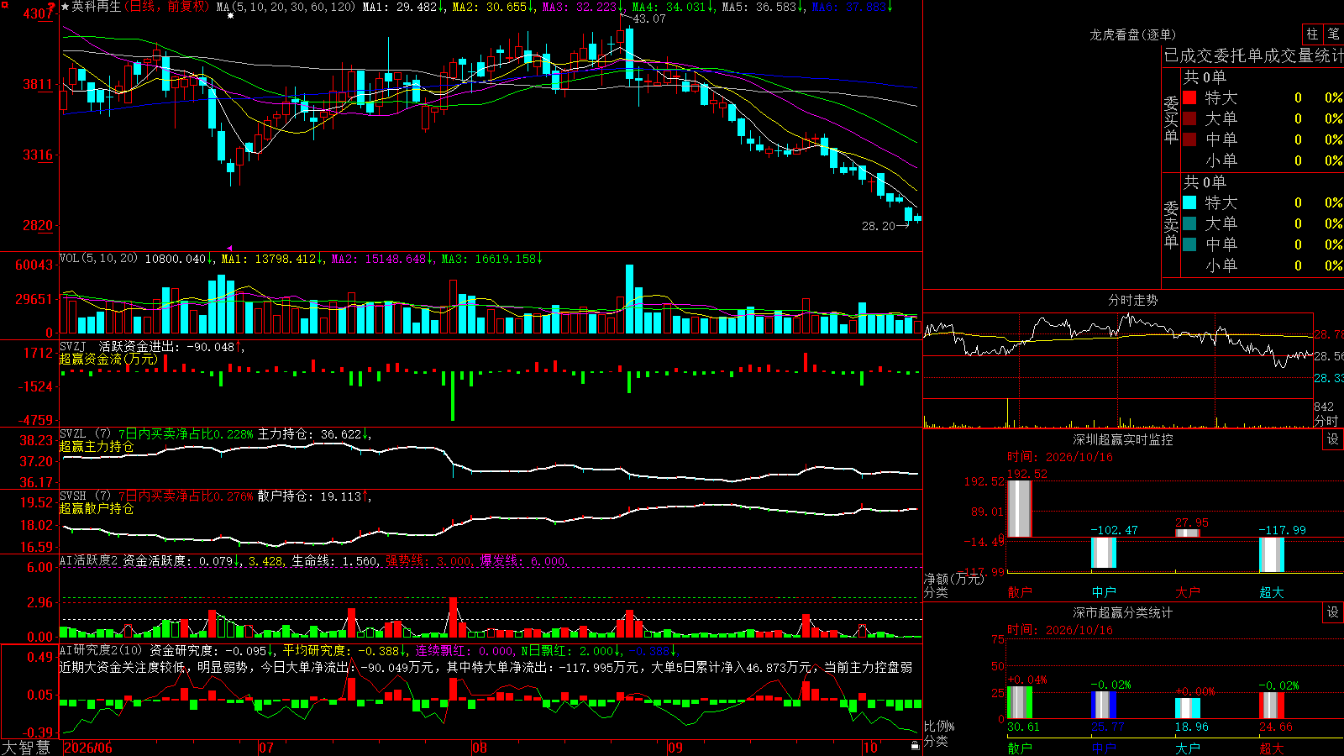Click the 2026/06 date marker on the timeline
This screenshot has height=756, width=1344.
coord(88,748)
